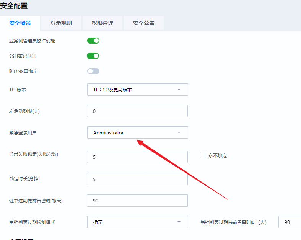Click the 锁定时长(分钟) field
301x240 pixels.
click(137, 179)
